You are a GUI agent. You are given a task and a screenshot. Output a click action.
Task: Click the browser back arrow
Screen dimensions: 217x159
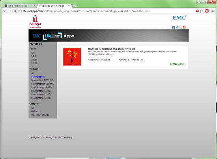click(x=5, y=11)
